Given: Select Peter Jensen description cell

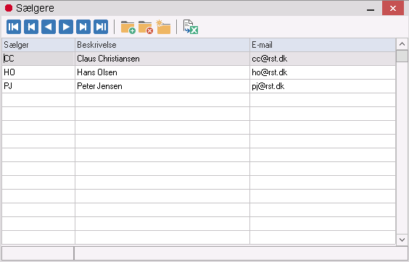Looking at the screenshot, I should click(x=162, y=86).
